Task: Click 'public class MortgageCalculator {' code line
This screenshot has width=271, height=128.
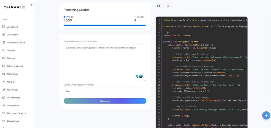Action: point(182,42)
